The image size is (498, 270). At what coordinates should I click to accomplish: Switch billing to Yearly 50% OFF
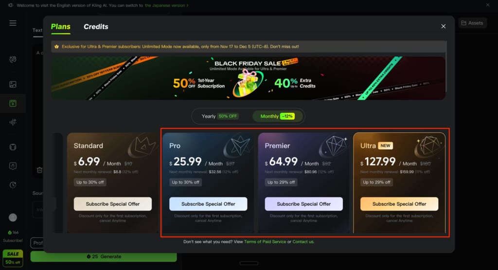point(220,116)
